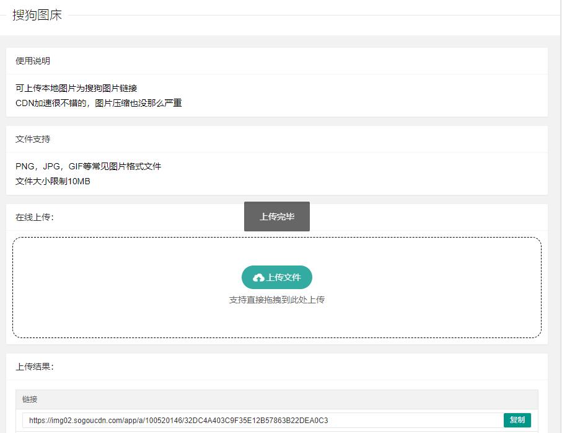Select the 文件支持 section heading

[33, 139]
